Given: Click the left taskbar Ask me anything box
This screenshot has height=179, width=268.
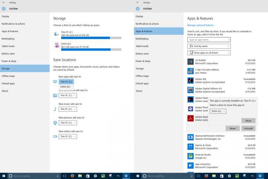Looking at the screenshot, I should coord(34,176).
